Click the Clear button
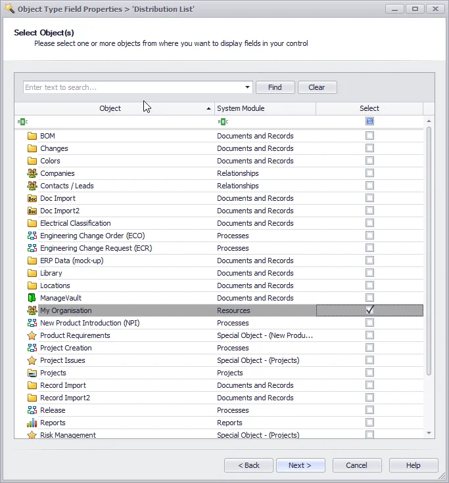Viewport: 449px width, 483px height. tap(317, 87)
